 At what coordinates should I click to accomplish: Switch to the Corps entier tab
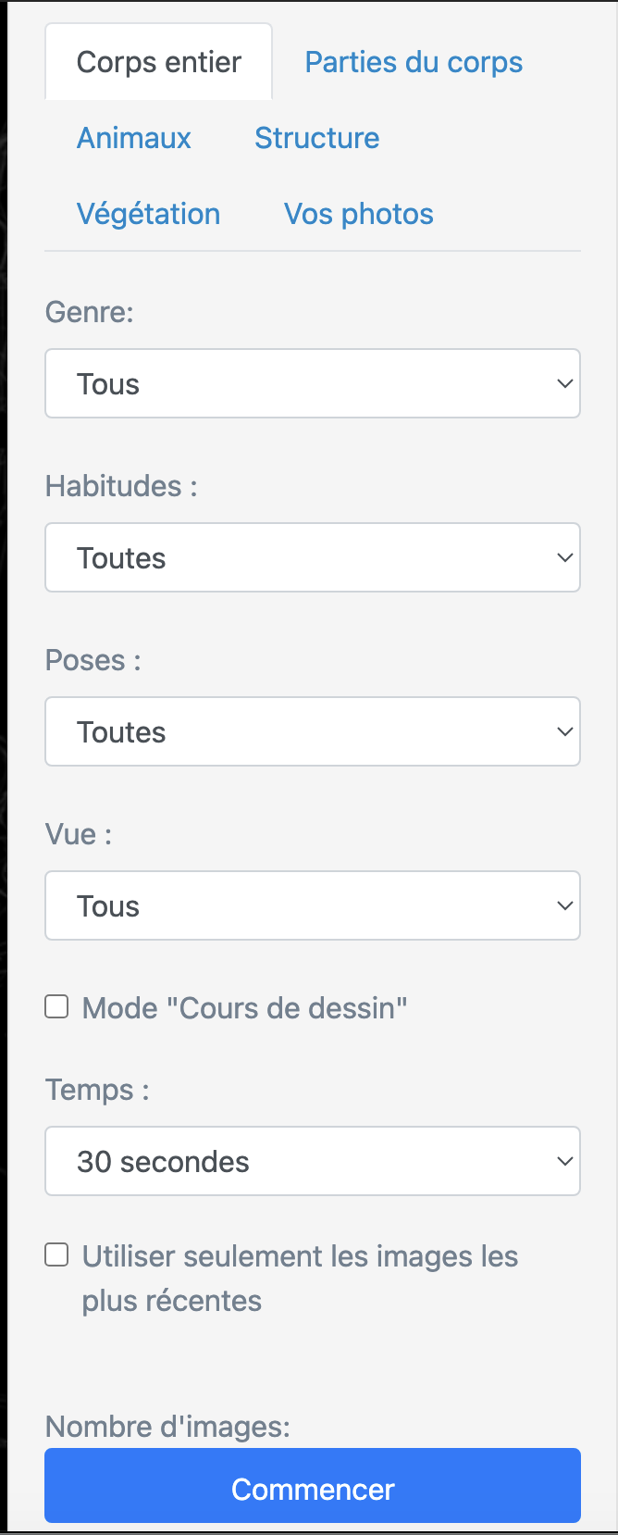click(x=158, y=62)
